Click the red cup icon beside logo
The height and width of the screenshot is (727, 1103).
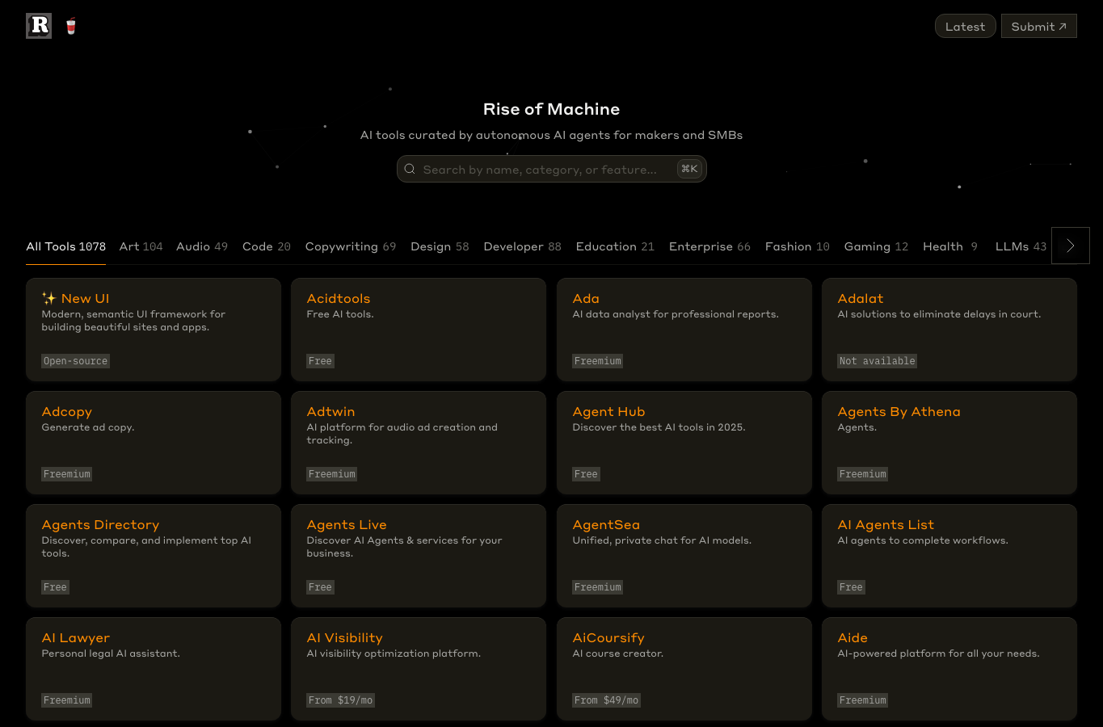coord(71,27)
